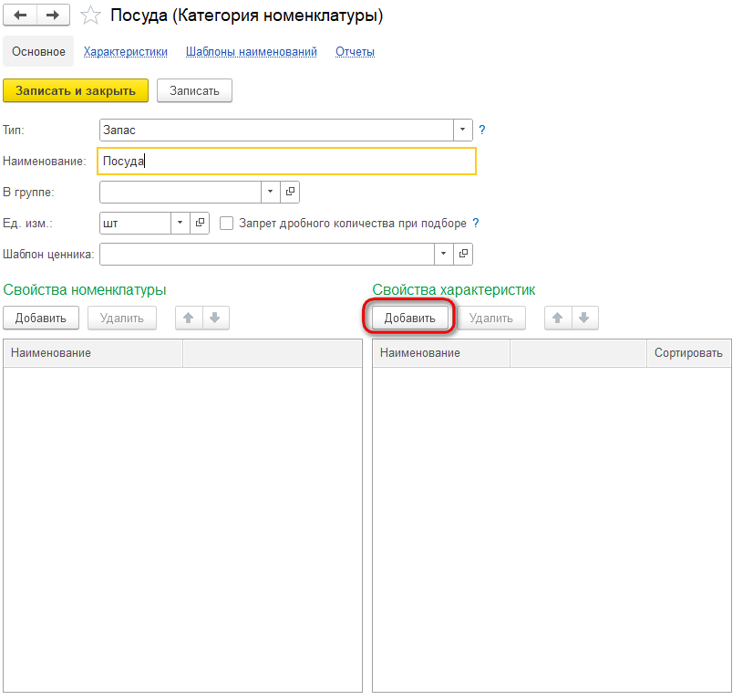753x700 pixels.
Task: Open the Шаблон ценника item form icon
Action: coord(463,254)
